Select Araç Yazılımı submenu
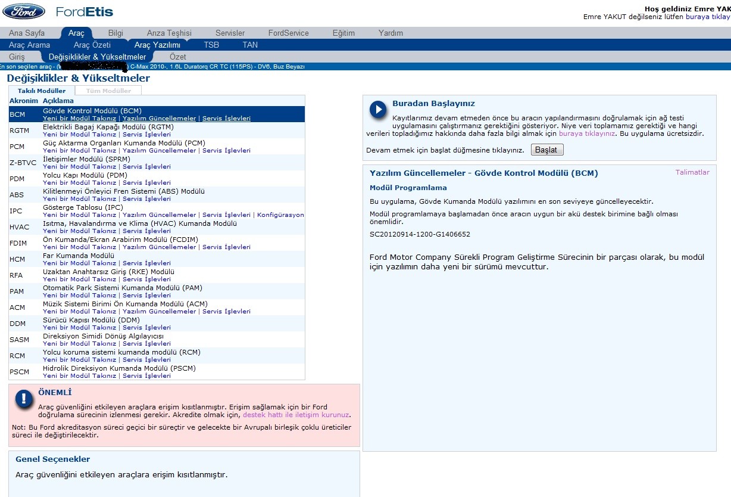 [x=157, y=45]
